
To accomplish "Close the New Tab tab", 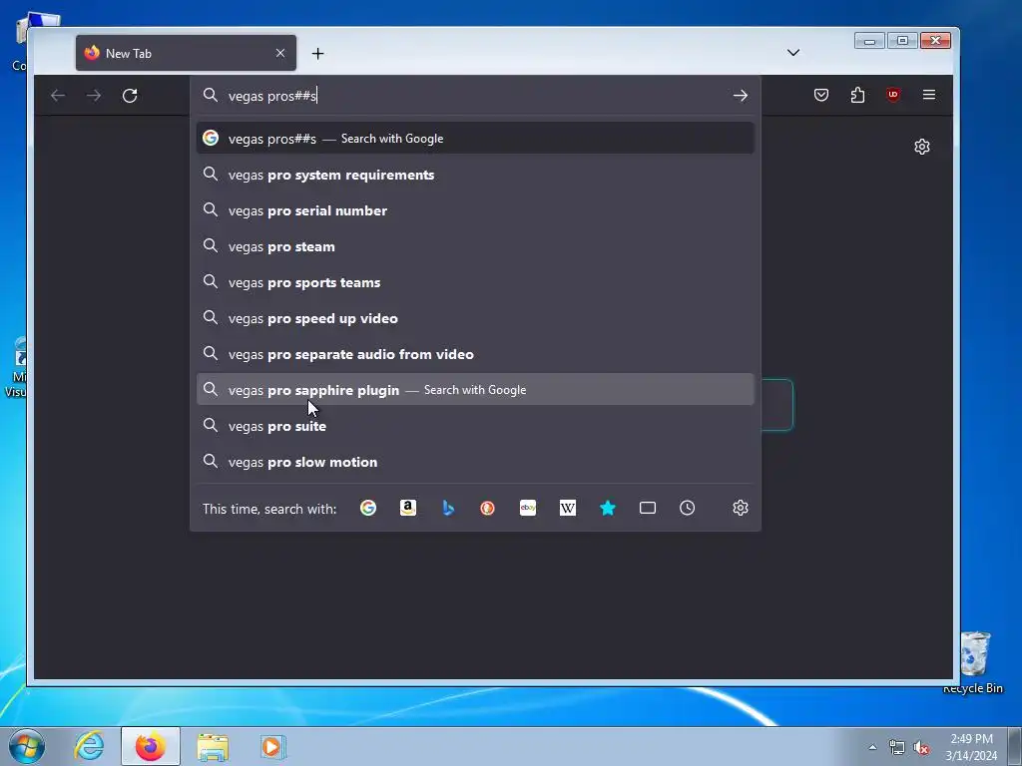I will [280, 53].
